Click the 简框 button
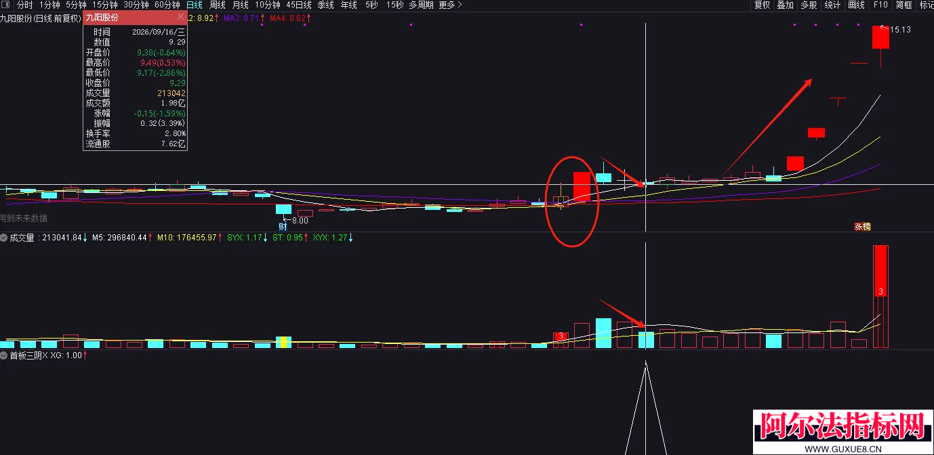The width and height of the screenshot is (934, 455). coord(904,5)
